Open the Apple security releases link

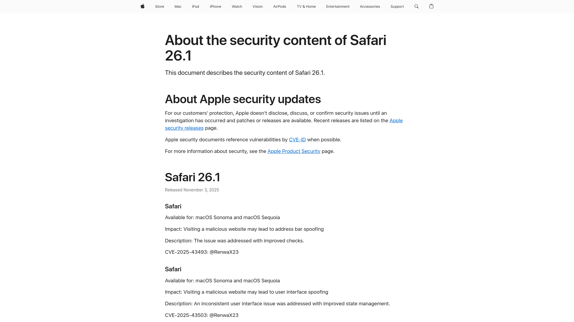(284, 124)
